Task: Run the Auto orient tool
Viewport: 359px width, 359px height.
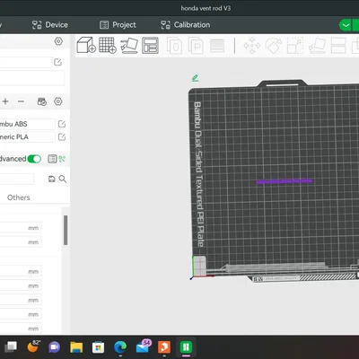Action: pos(129,46)
